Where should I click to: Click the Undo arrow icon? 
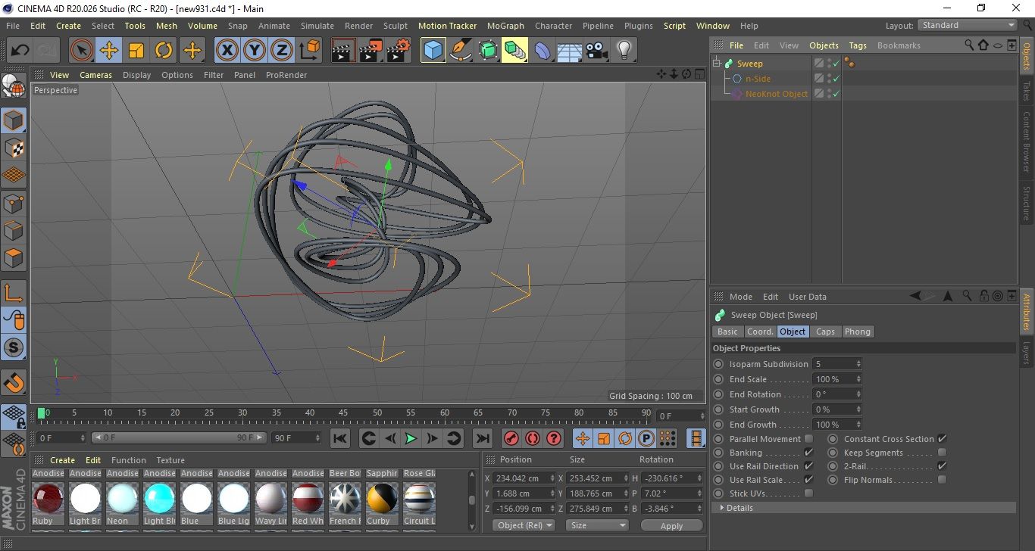point(20,51)
